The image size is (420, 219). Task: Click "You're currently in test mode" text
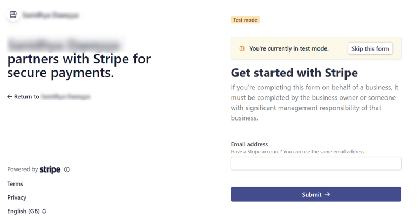pyautogui.click(x=289, y=48)
